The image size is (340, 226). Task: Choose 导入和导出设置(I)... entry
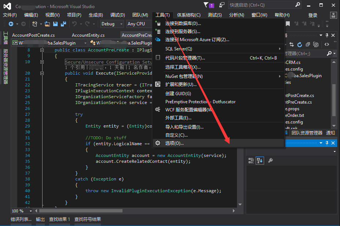[218, 127]
